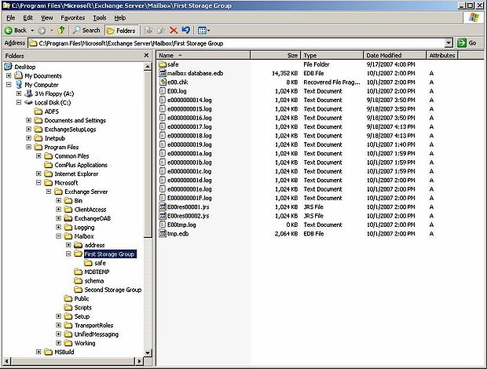Sort by Date Modified column header

tap(395, 56)
